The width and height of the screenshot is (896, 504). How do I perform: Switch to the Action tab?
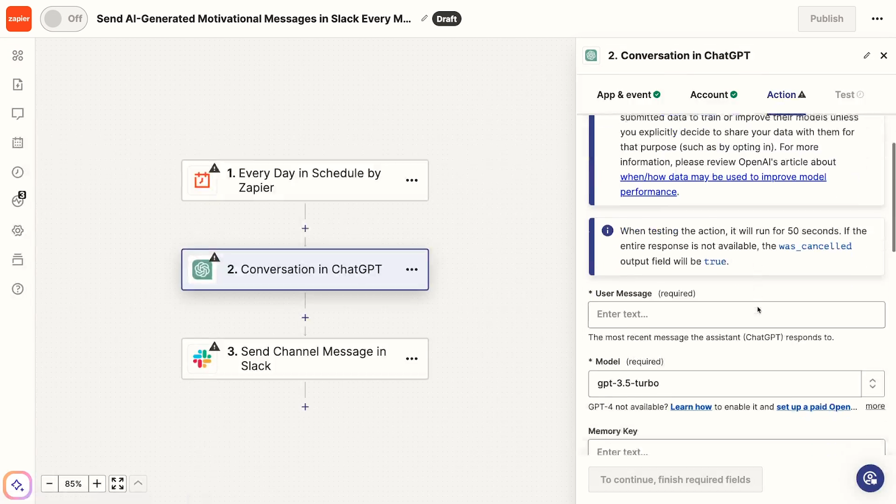pyautogui.click(x=786, y=95)
